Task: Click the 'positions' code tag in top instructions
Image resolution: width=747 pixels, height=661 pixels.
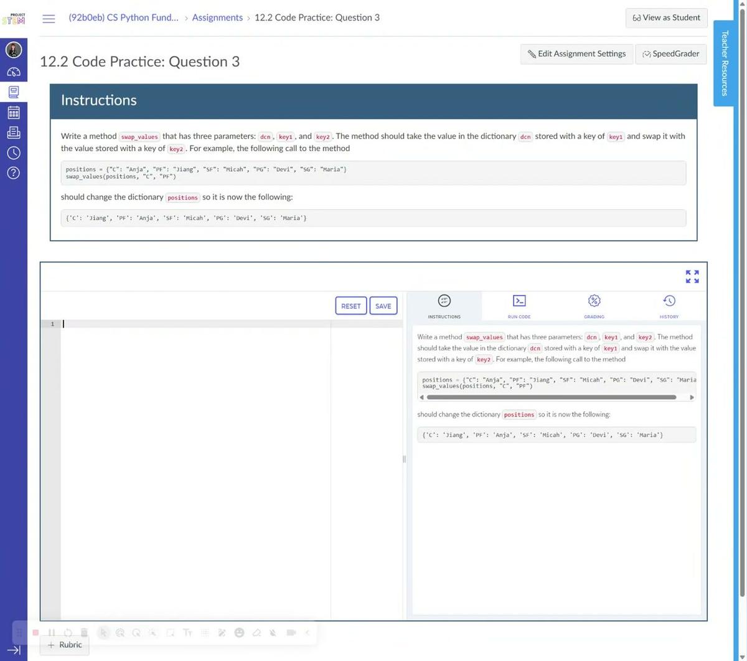Action: (182, 197)
